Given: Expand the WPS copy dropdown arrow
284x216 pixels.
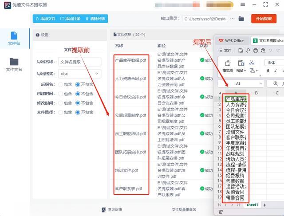Looking at the screenshot, I should [256, 71].
